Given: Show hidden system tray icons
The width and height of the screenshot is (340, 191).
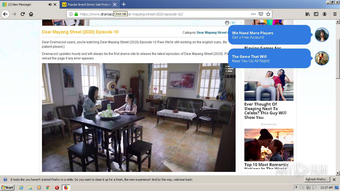Looking at the screenshot, I should click(x=296, y=188).
